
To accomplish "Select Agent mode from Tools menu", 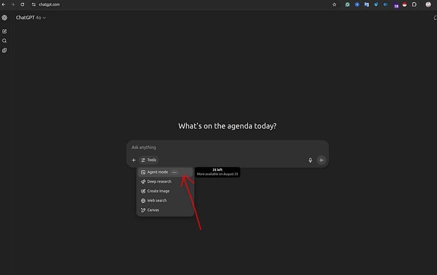I will tap(165, 172).
